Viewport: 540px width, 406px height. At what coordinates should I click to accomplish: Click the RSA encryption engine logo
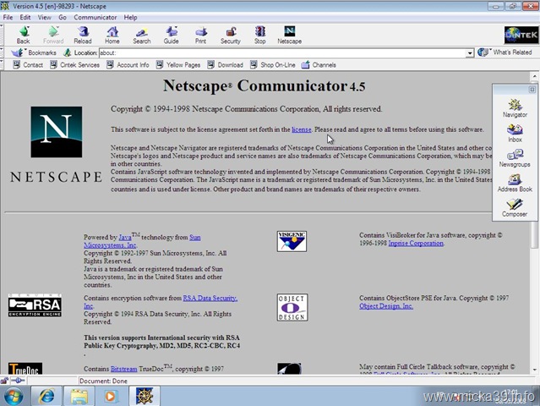tap(35, 305)
